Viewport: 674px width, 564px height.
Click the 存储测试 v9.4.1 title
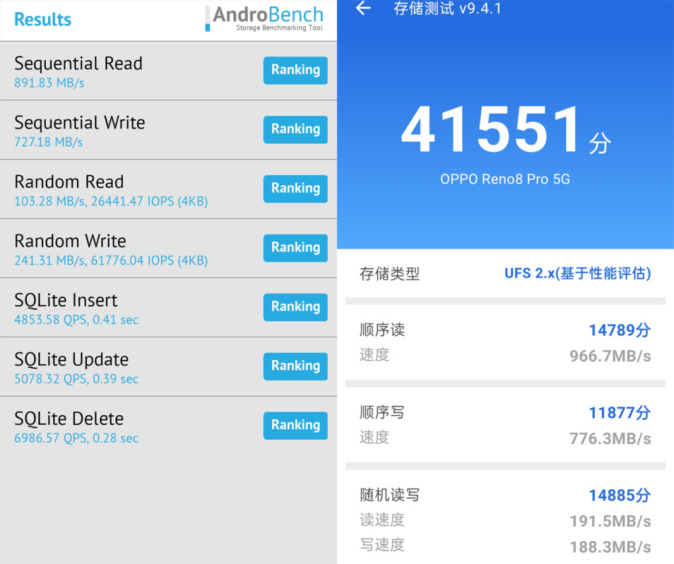pos(447,9)
